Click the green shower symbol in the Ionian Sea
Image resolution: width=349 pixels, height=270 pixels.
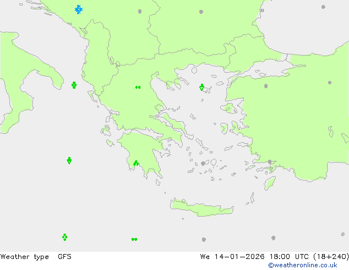[69, 160]
